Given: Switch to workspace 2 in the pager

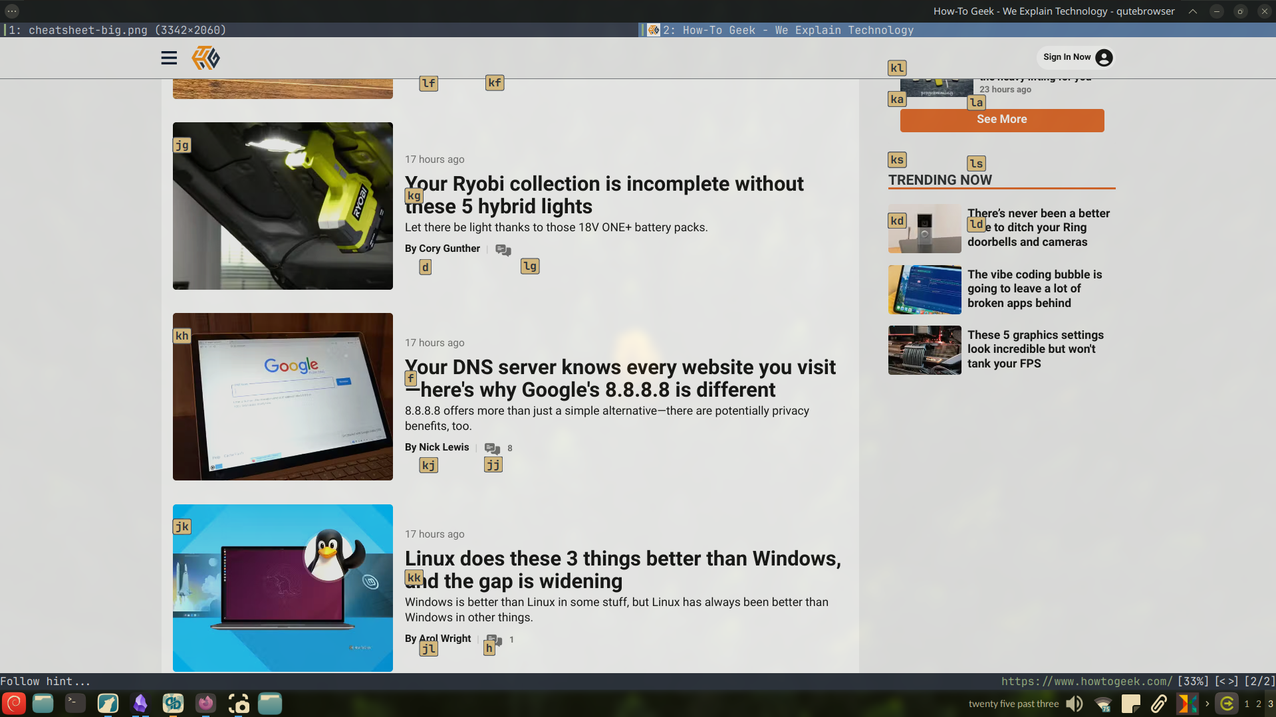Looking at the screenshot, I should (x=1259, y=704).
